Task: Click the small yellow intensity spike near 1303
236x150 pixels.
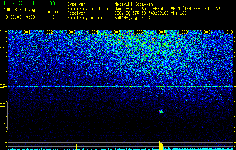Action: [76, 147]
